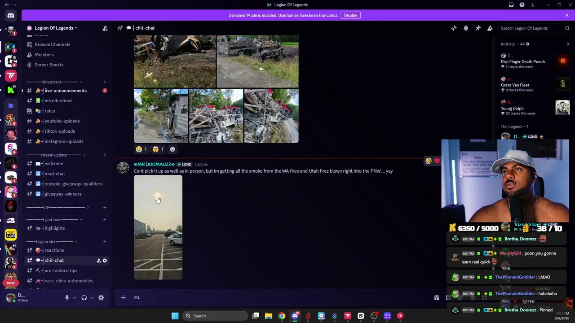Open Google Chrome from taskbar
This screenshot has width=575, height=323.
(x=282, y=316)
